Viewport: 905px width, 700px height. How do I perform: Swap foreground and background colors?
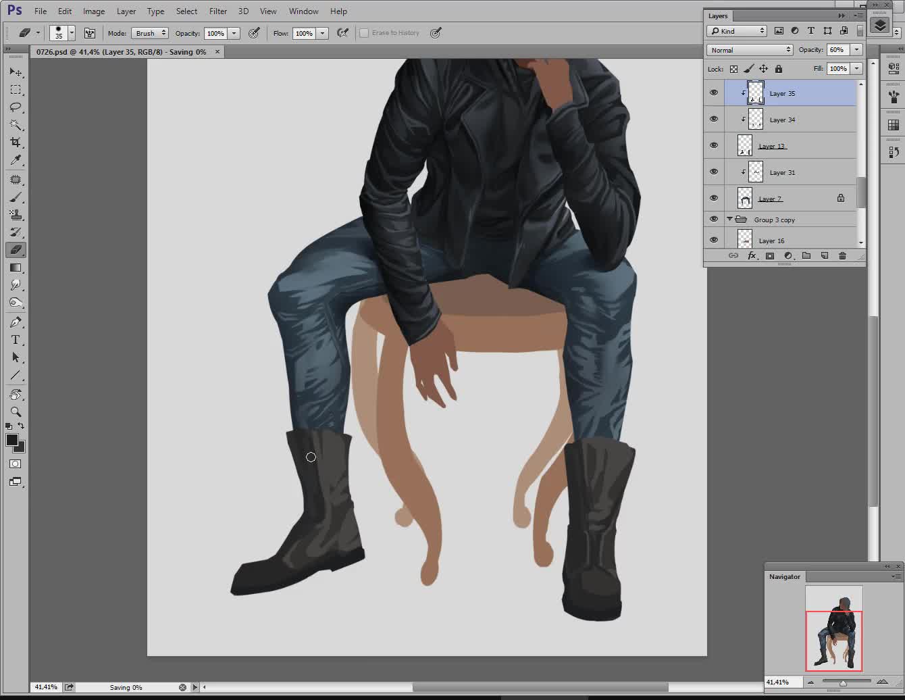pyautogui.click(x=21, y=426)
